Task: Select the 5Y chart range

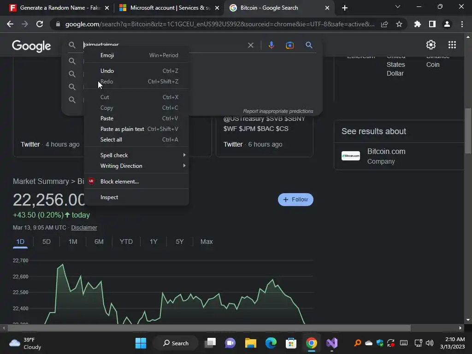Action: click(180, 242)
